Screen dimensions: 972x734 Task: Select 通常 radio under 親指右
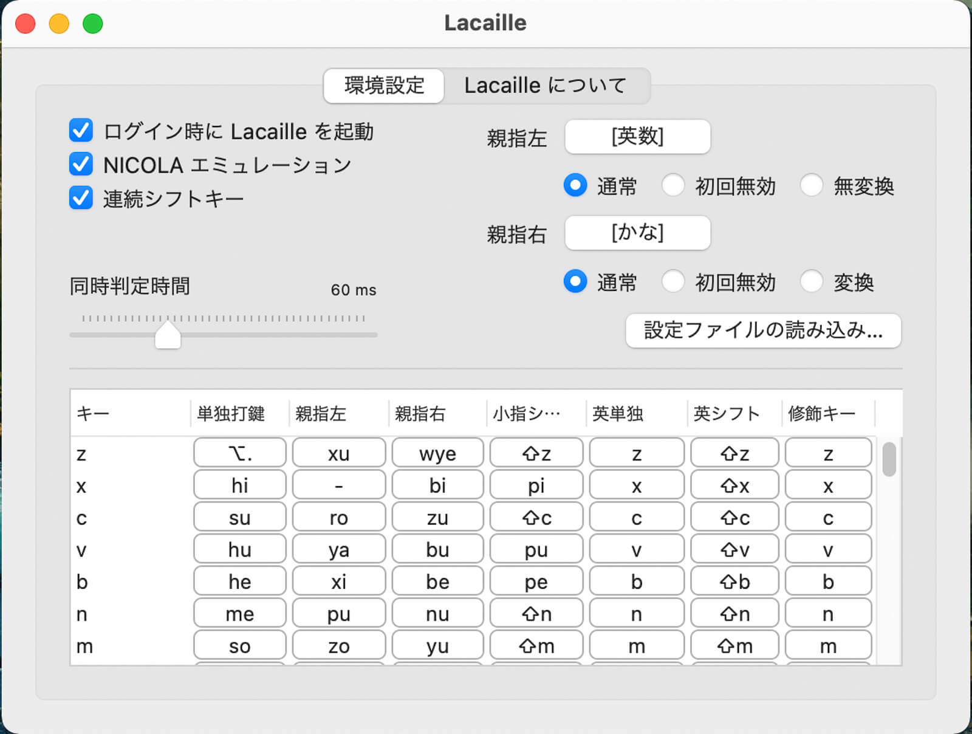click(x=575, y=282)
